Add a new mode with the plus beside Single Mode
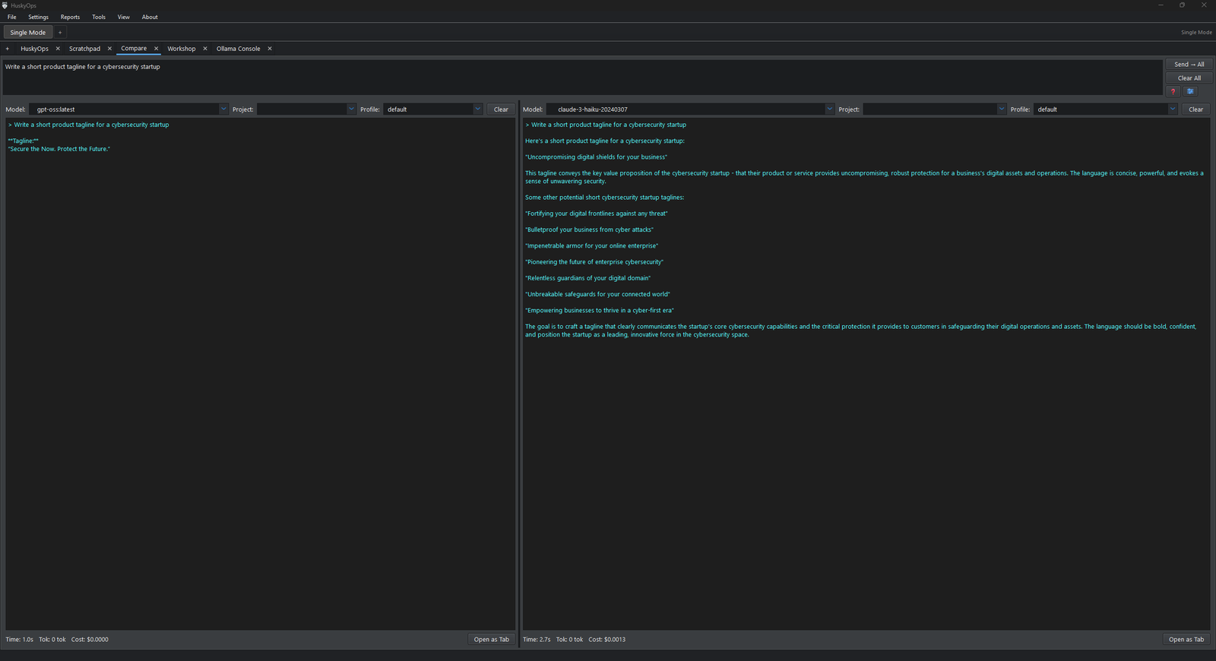 coord(60,33)
